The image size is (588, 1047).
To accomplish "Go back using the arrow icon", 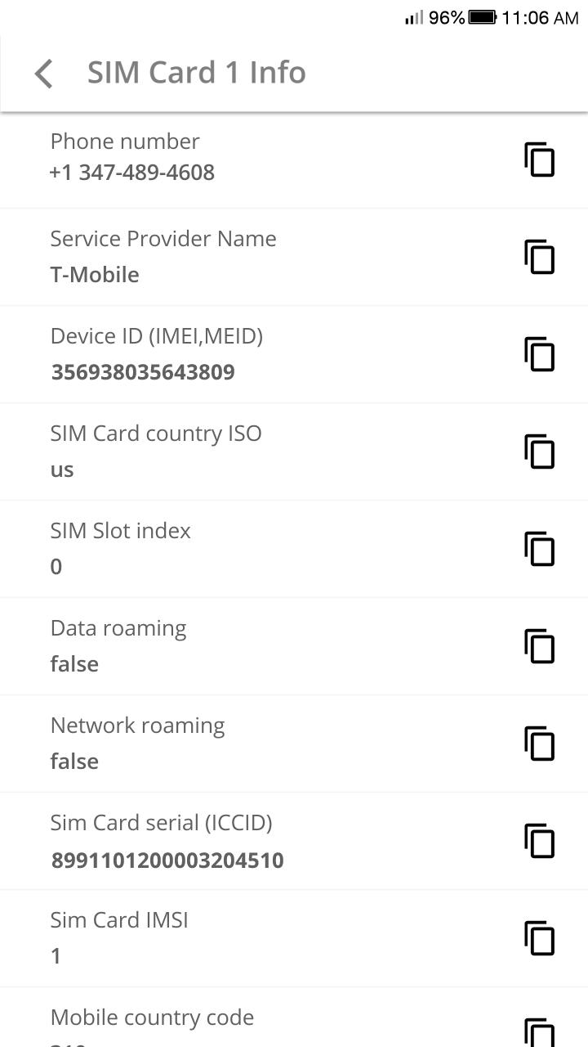I will [x=44, y=74].
